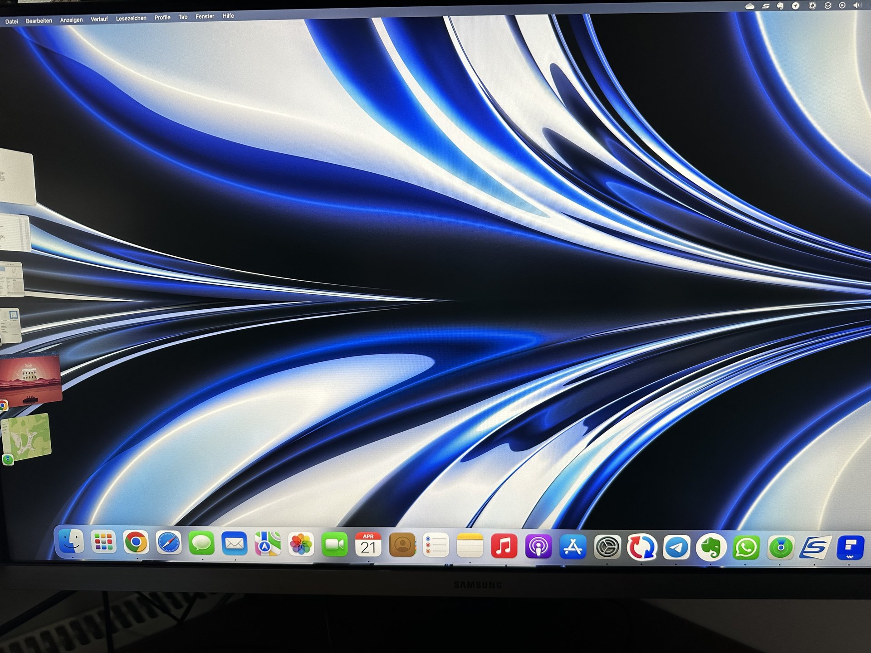The image size is (871, 653).
Task: Open Safari in the Dock
Action: click(x=169, y=543)
